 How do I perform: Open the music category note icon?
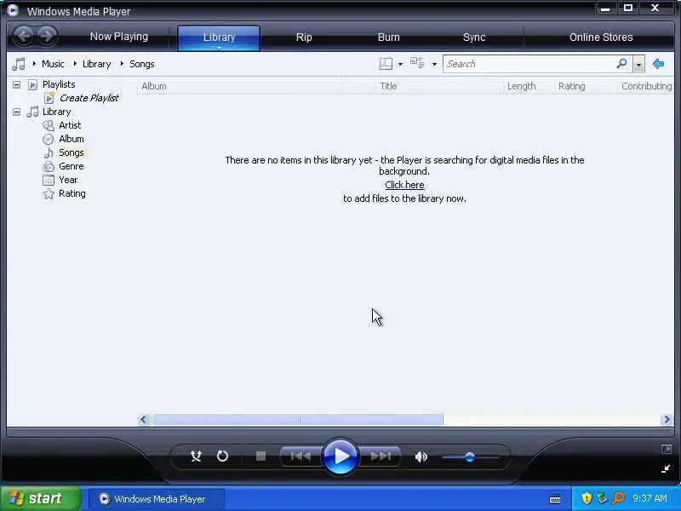(x=19, y=64)
